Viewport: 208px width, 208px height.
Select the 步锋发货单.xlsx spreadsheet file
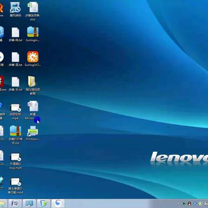tap(33, 11)
